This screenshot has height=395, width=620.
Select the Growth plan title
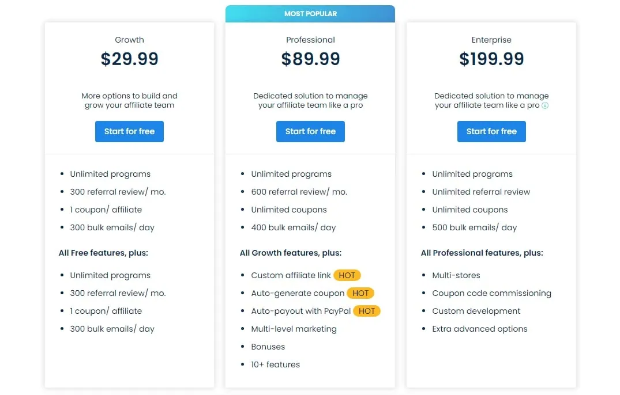point(129,40)
